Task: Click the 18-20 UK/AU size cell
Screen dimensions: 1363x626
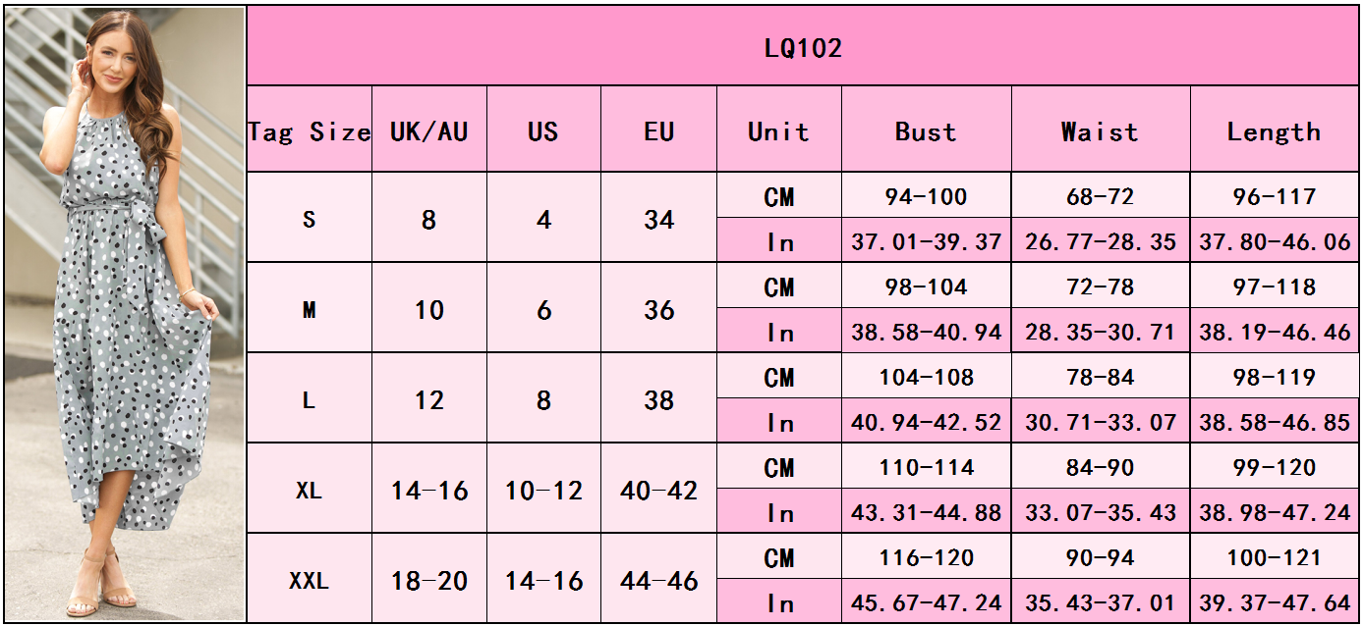Action: tap(428, 581)
